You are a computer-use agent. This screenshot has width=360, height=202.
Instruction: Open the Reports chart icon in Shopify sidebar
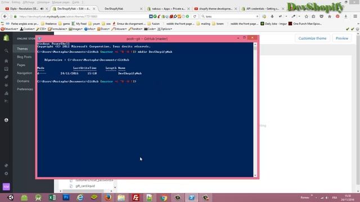pos(6,93)
